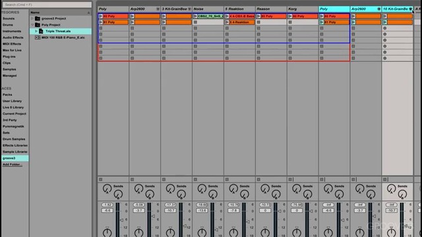Open the Max for Live category
Viewport: 422px width, 237px height.
pyautogui.click(x=12, y=50)
